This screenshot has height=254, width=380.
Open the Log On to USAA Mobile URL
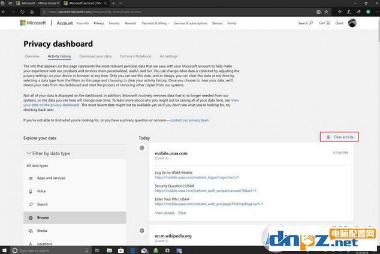pyautogui.click(x=197, y=177)
